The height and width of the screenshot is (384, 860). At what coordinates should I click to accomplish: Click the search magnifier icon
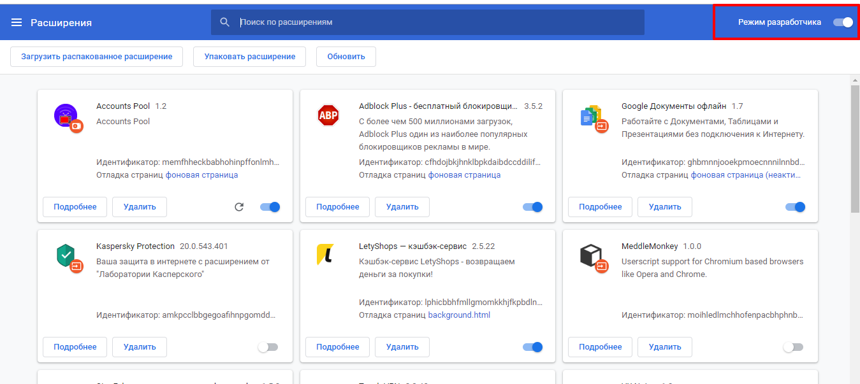tap(224, 22)
